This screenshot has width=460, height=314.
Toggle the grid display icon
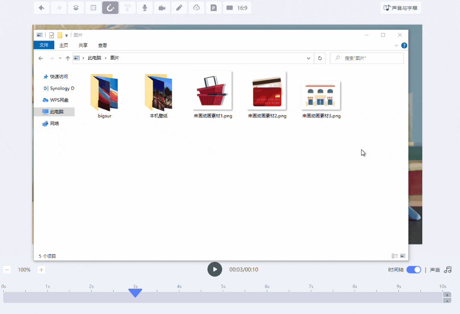[93, 8]
